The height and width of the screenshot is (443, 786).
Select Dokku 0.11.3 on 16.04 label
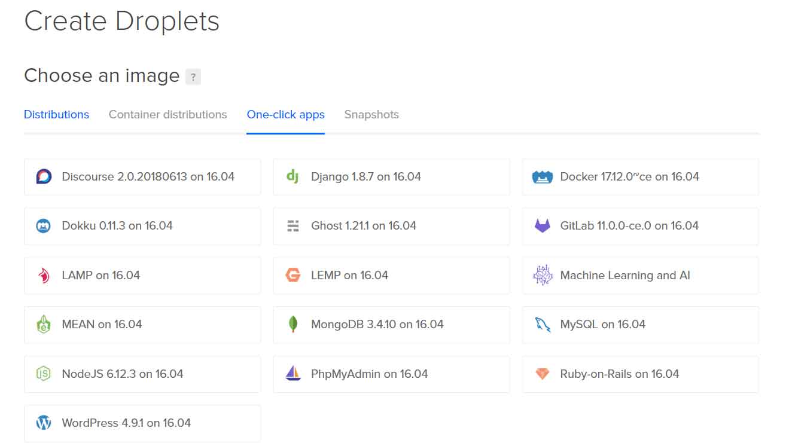point(117,226)
